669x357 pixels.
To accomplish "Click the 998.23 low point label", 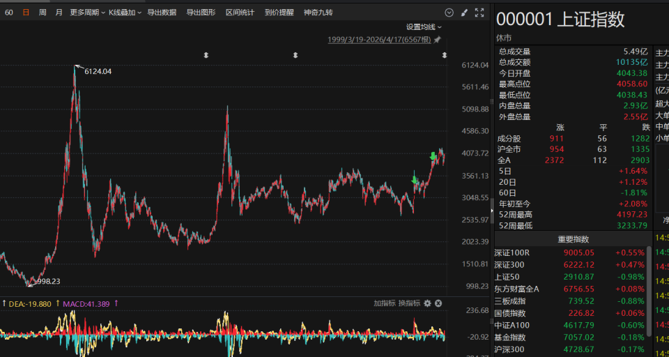I will (49, 282).
